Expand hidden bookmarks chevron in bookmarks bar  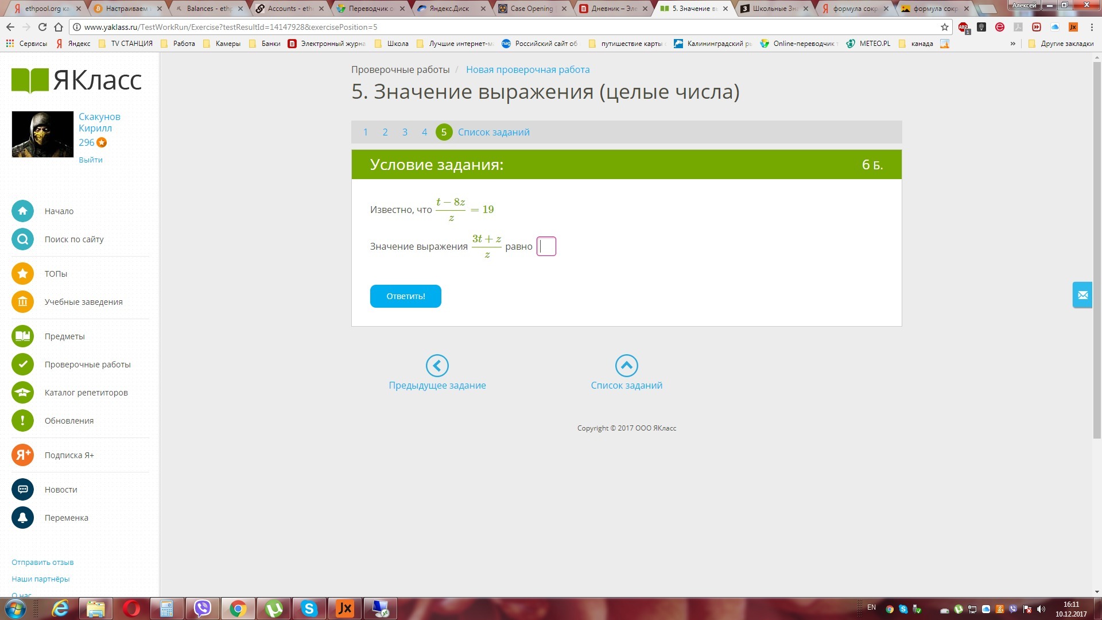click(x=1013, y=44)
